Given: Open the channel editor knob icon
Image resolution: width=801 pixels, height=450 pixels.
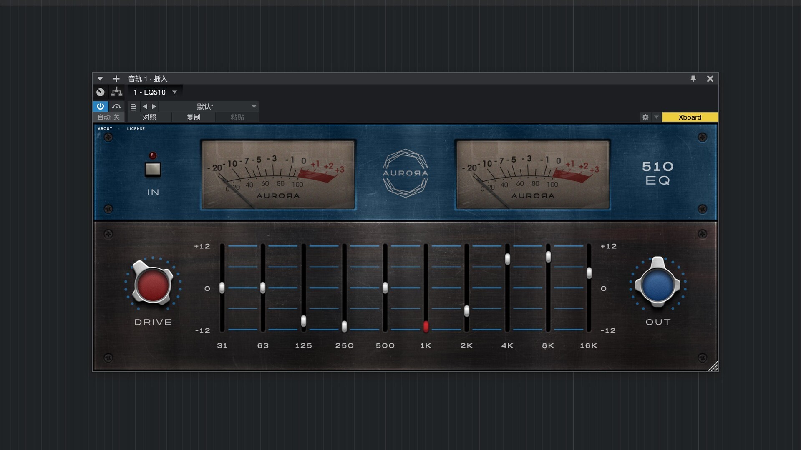Looking at the screenshot, I should [x=100, y=92].
